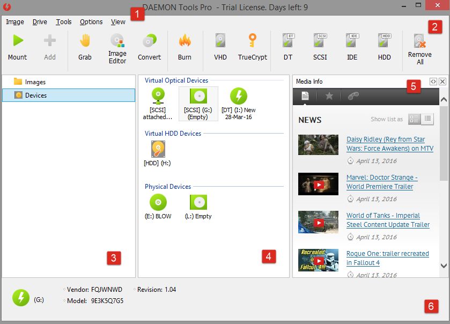
Task: Open the Drive menu
Action: coord(40,22)
